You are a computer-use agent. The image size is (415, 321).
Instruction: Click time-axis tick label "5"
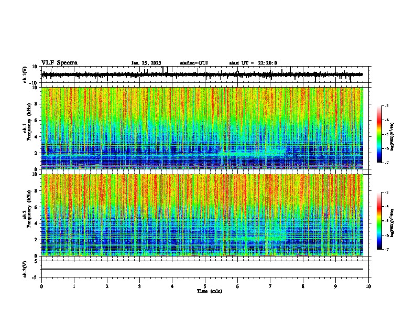tap(205, 286)
